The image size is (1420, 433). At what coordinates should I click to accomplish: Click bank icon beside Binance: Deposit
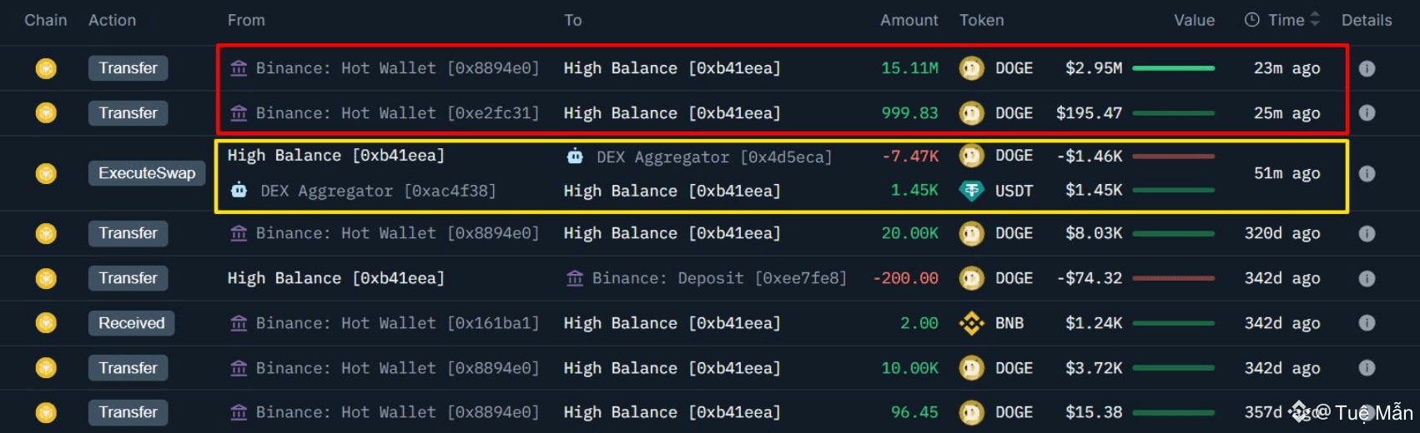coord(575,278)
